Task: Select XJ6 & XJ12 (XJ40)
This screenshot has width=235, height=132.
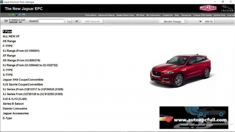Action: point(15,99)
